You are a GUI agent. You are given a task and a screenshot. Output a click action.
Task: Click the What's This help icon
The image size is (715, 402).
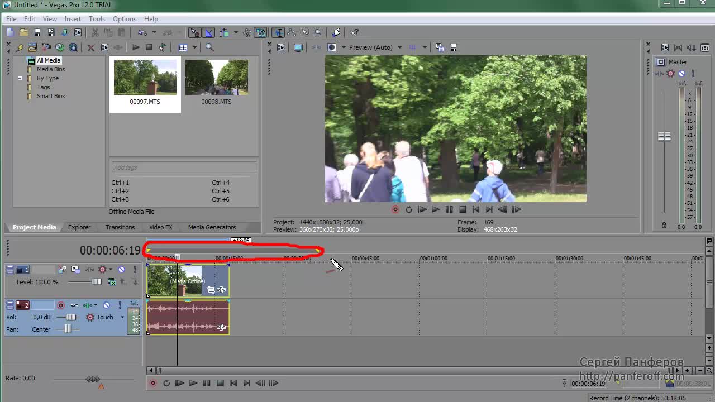(x=354, y=32)
